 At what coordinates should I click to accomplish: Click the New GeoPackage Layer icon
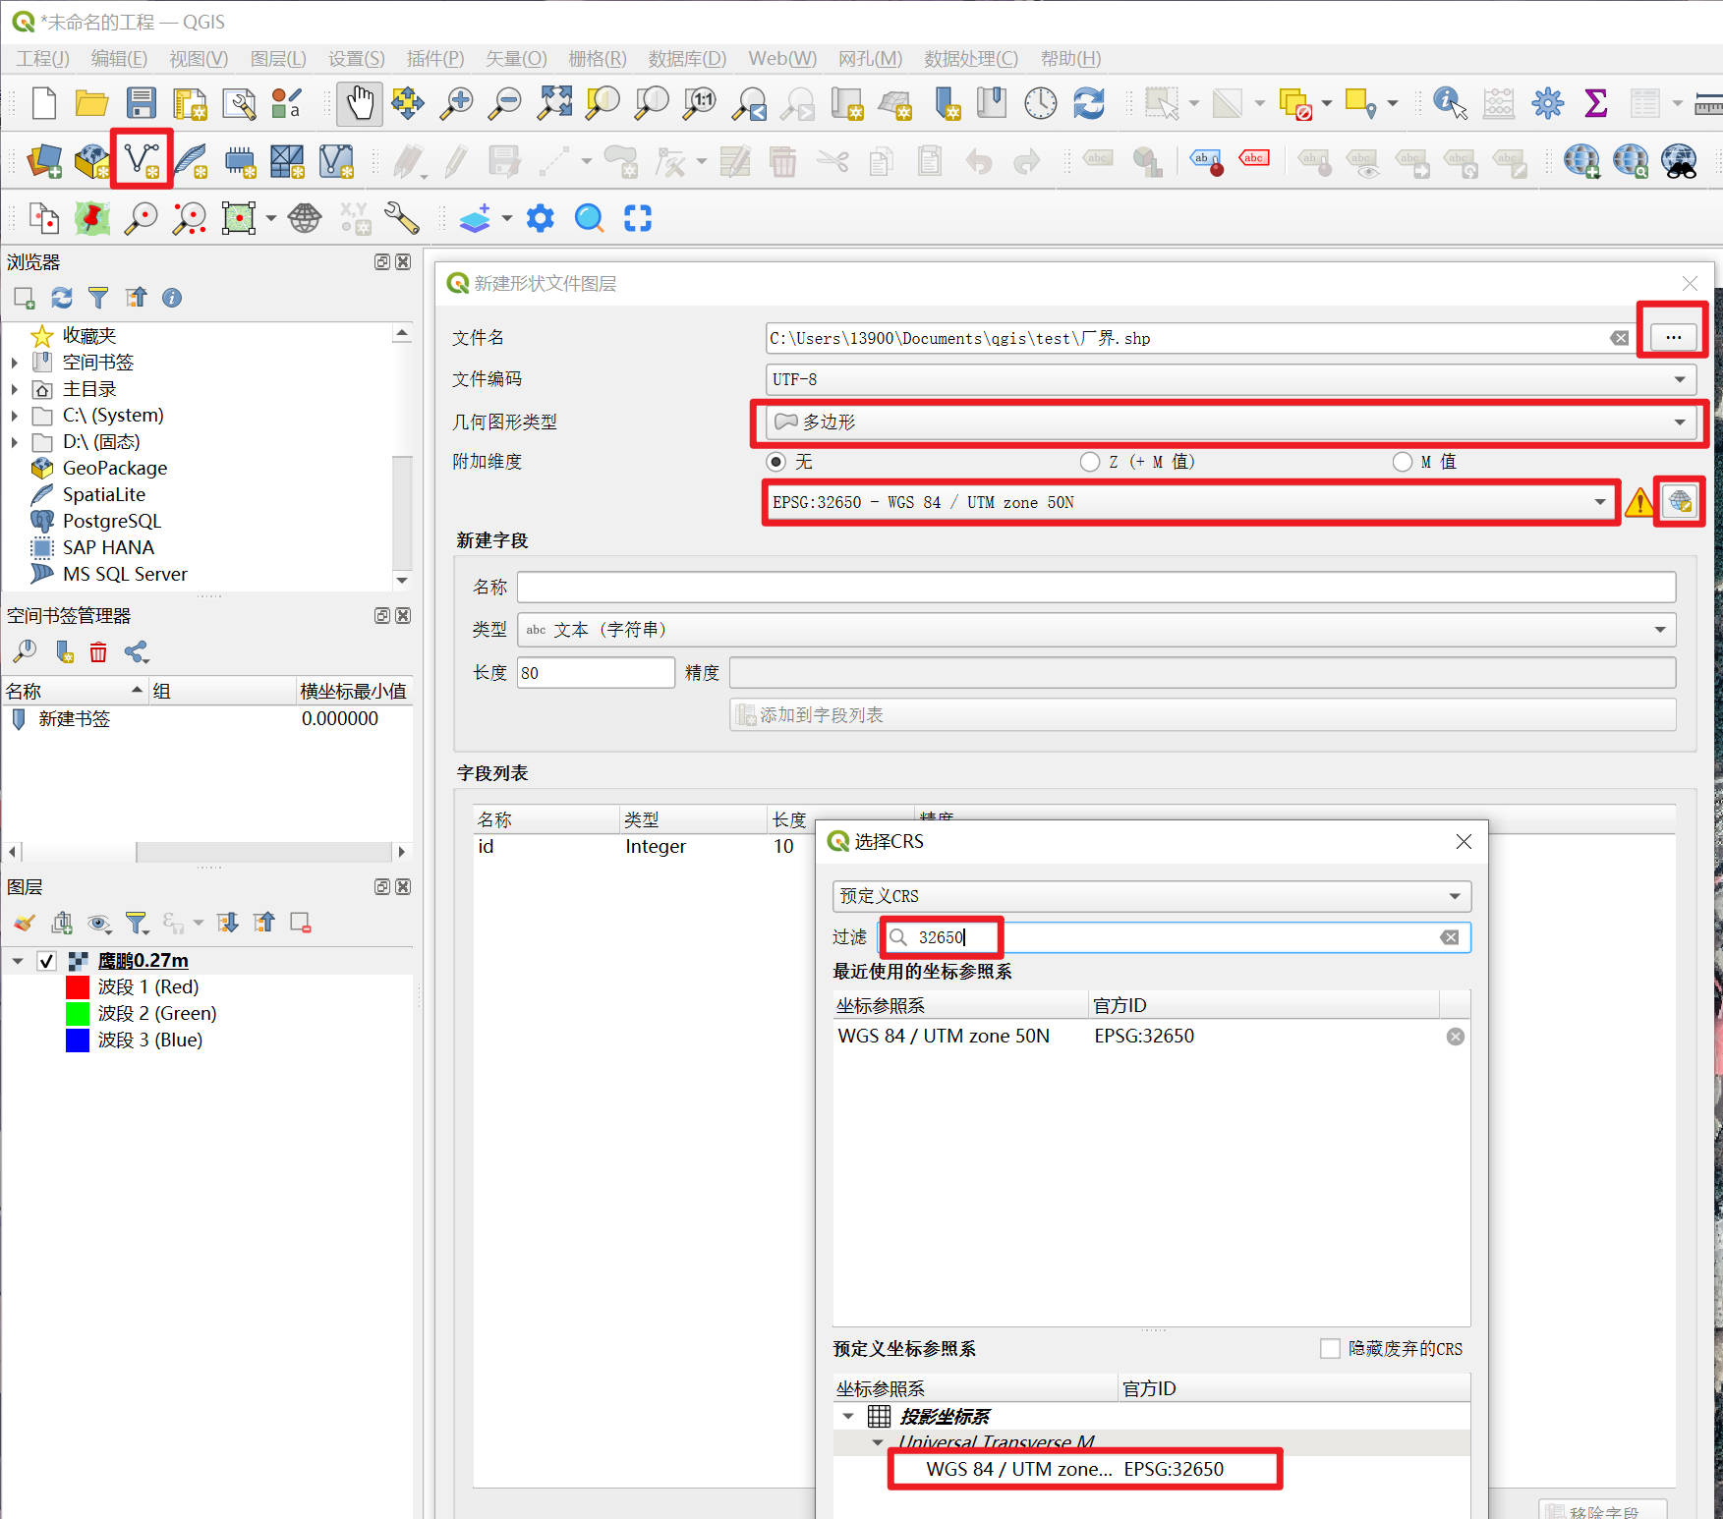pyautogui.click(x=92, y=161)
